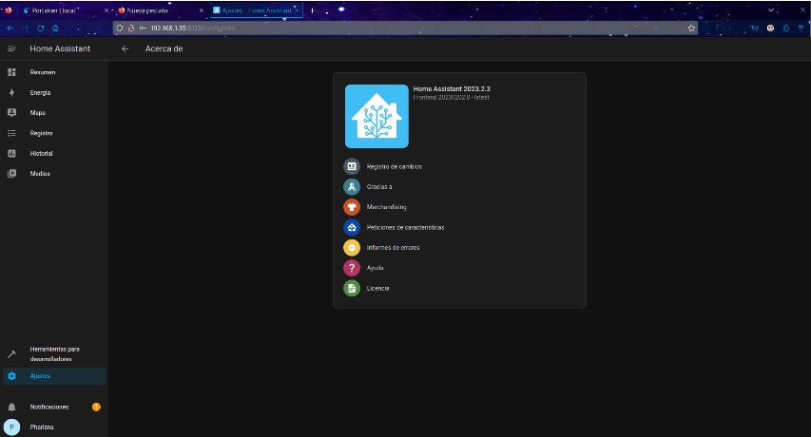
Task: Click the Informes de errores bug icon
Action: (x=352, y=247)
